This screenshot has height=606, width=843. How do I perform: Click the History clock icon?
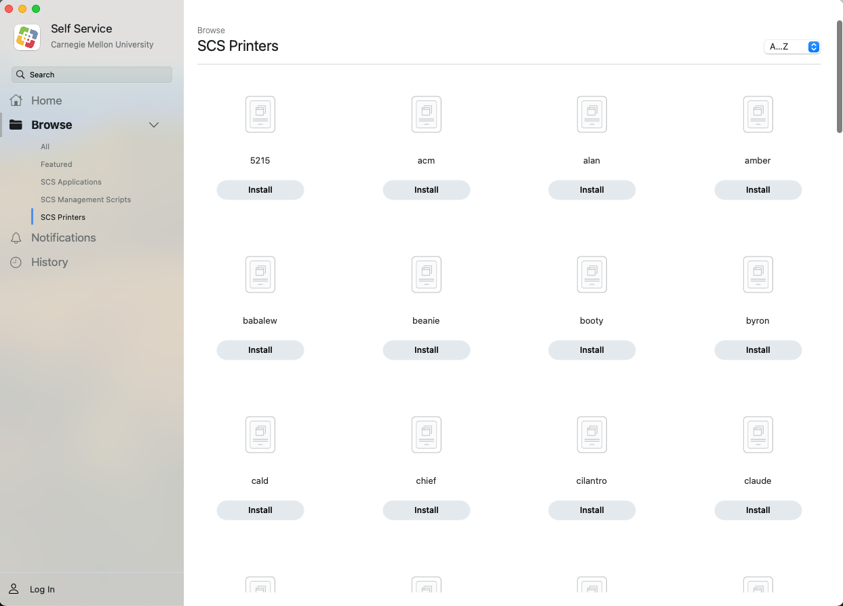16,263
